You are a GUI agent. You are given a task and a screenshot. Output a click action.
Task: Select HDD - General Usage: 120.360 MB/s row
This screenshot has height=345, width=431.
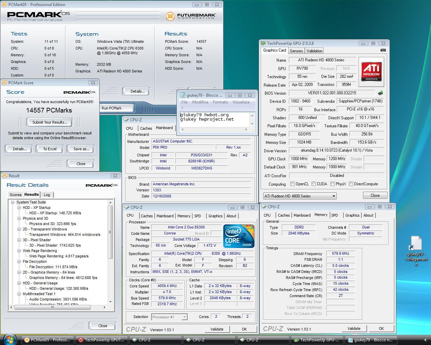(59, 288)
